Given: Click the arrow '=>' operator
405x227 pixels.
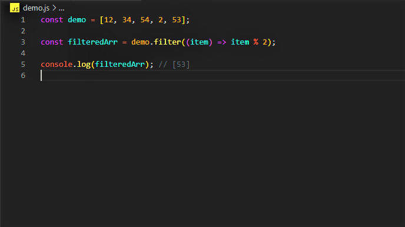Looking at the screenshot, I should coord(221,42).
